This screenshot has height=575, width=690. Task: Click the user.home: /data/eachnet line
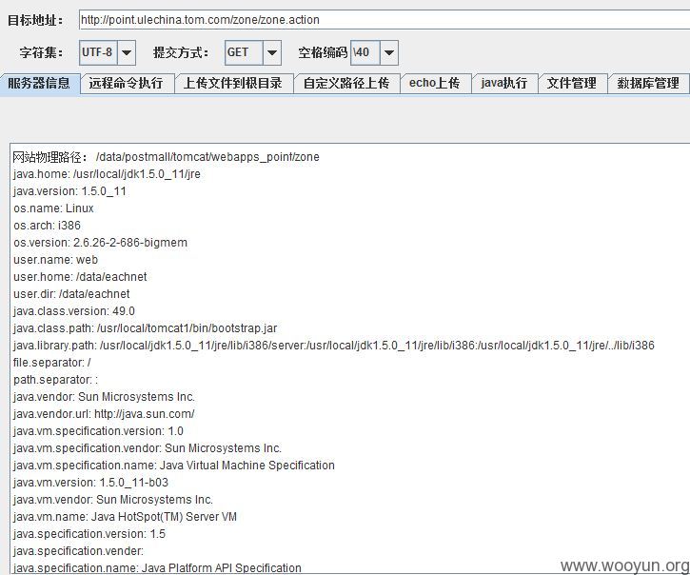(x=80, y=277)
